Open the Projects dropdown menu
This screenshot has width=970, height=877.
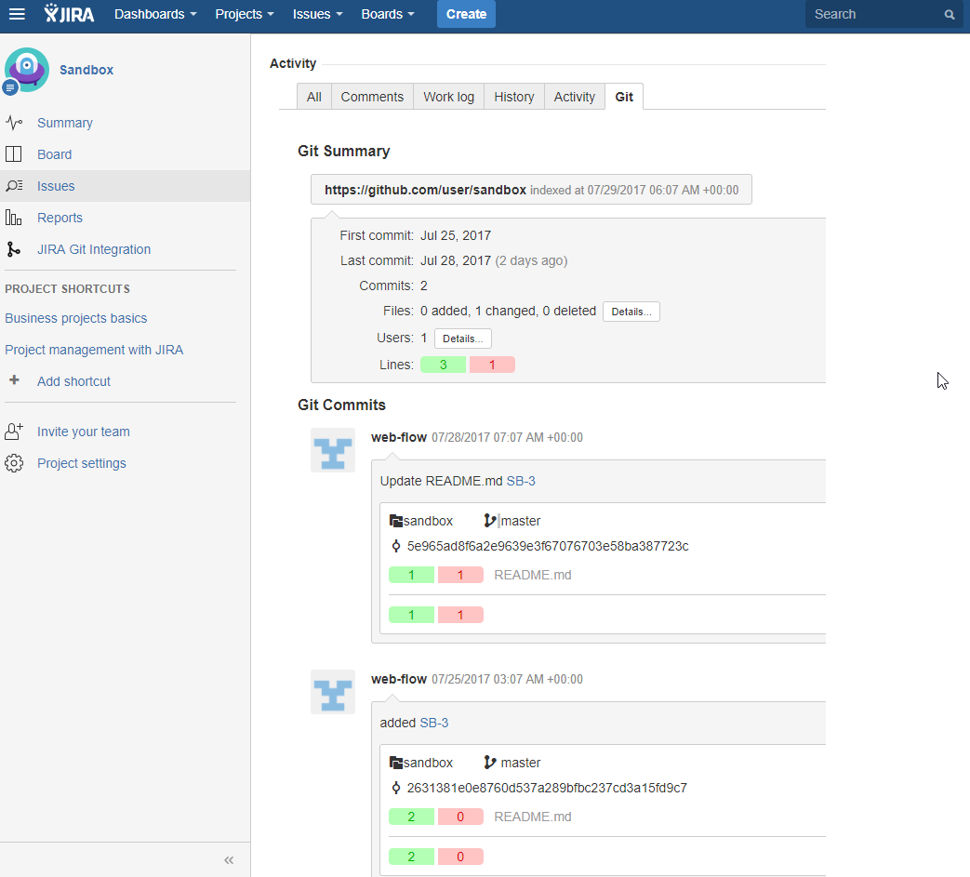point(245,14)
